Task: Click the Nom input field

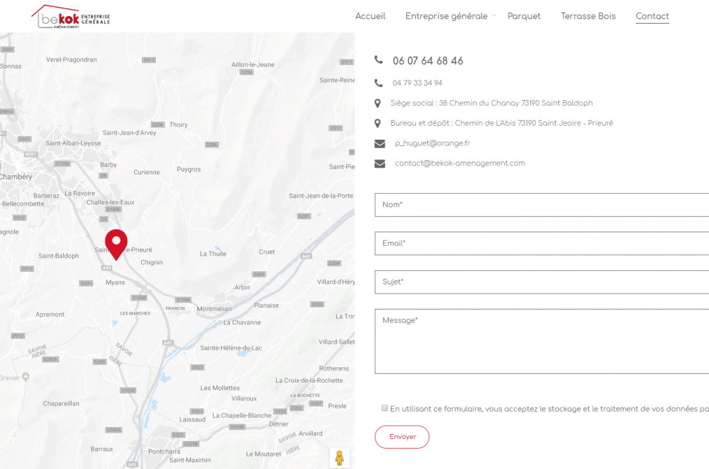Action: pos(542,205)
